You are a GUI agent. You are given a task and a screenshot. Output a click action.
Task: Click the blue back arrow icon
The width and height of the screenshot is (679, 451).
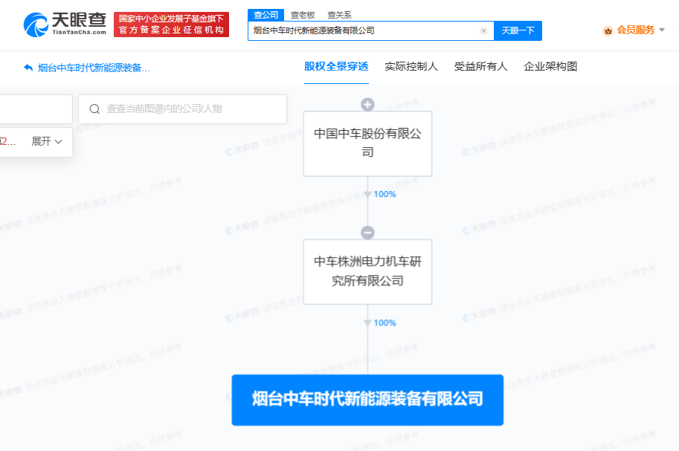click(28, 68)
